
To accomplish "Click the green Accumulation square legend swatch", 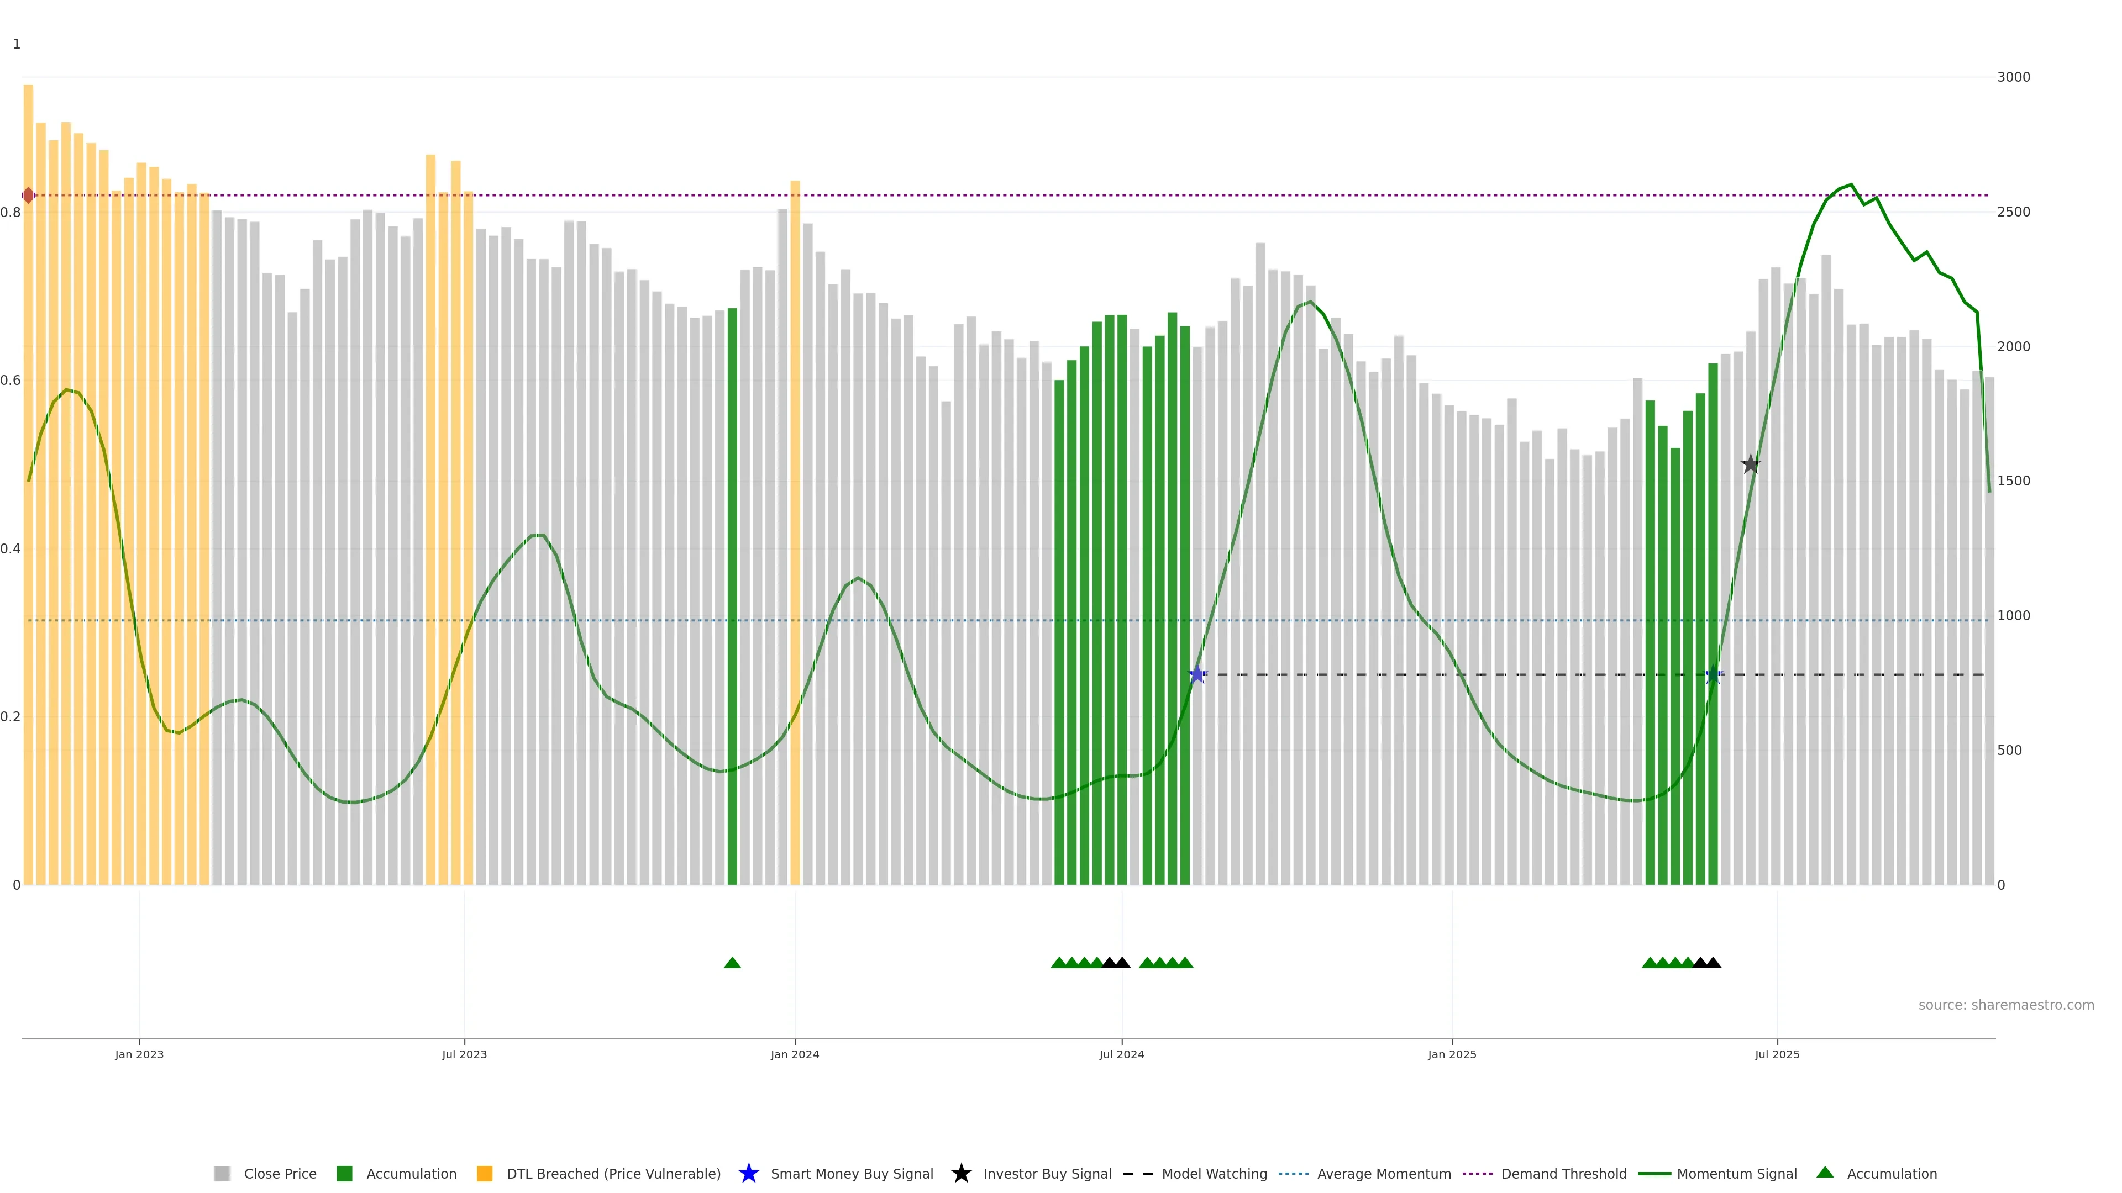I will pos(344,1174).
